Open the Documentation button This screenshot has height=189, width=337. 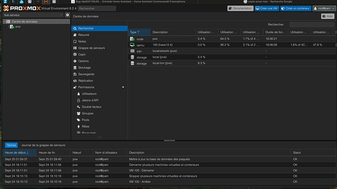point(240,8)
